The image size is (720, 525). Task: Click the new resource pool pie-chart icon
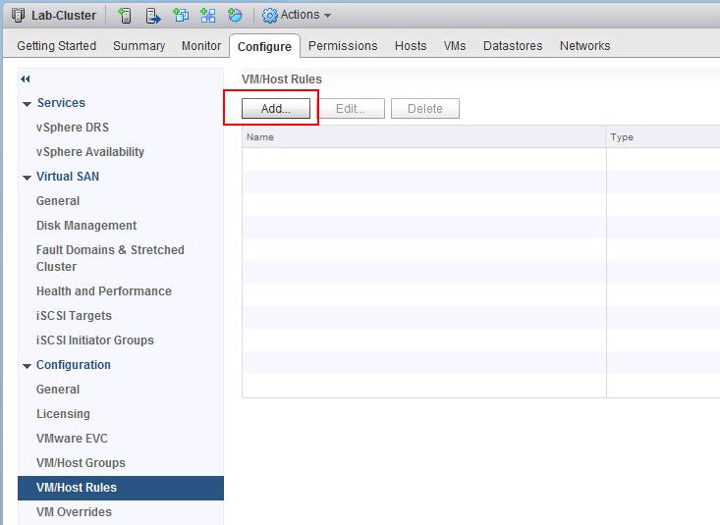point(235,16)
